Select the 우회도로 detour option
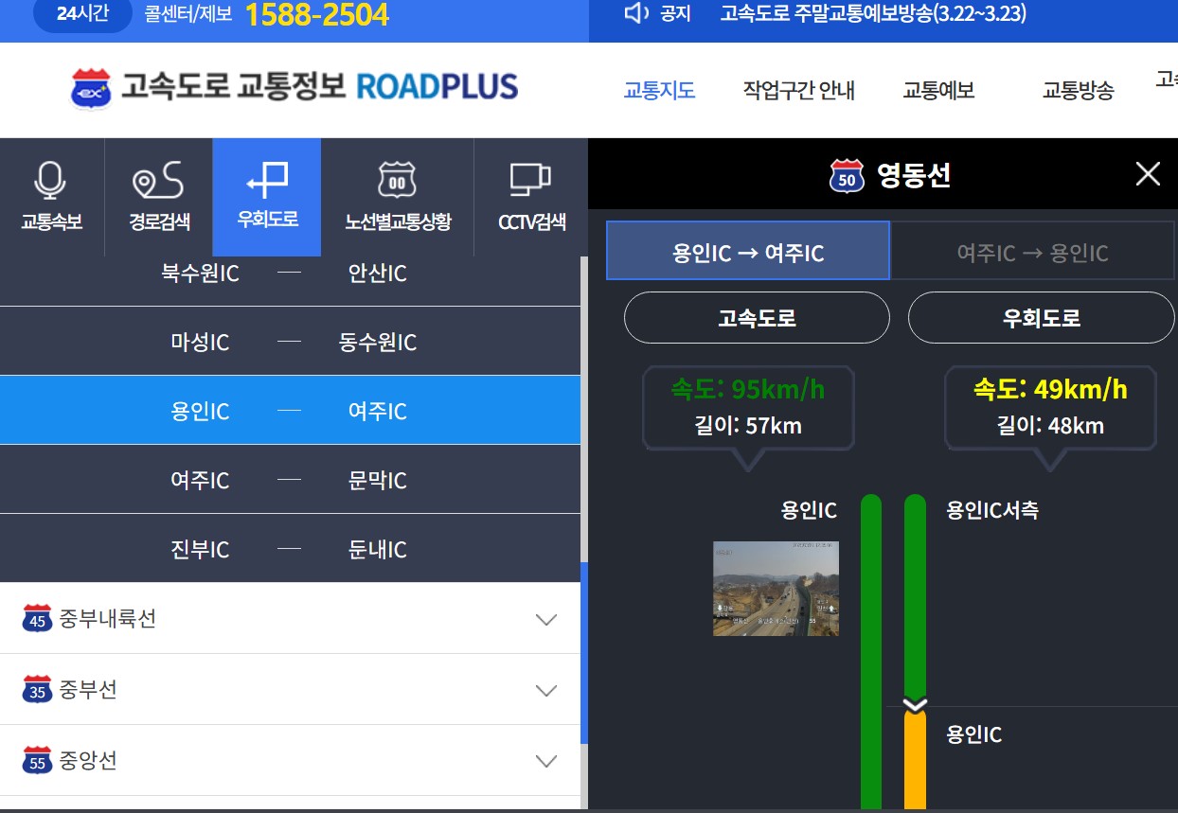 pos(1040,318)
